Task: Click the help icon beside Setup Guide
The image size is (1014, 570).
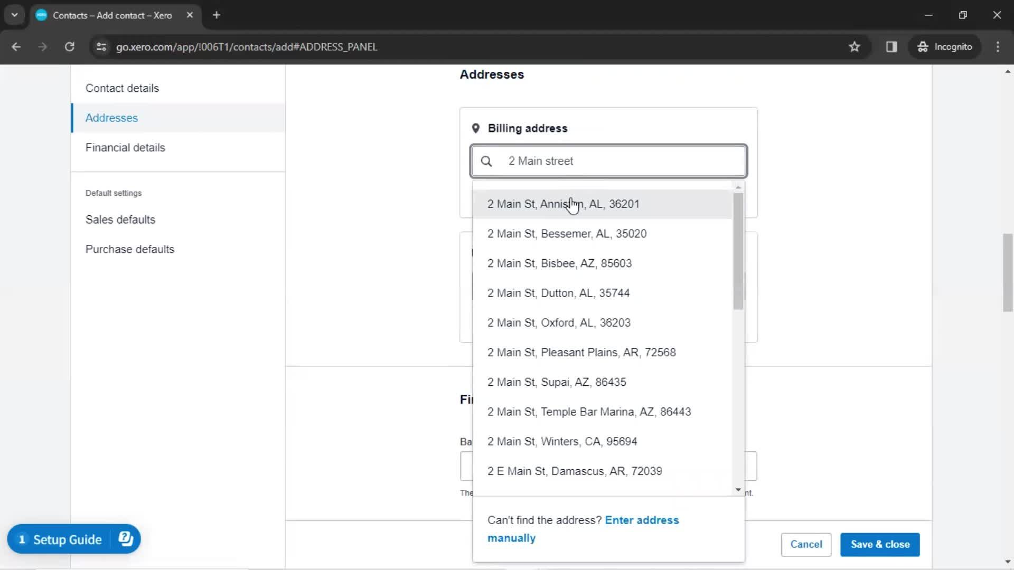Action: point(126,539)
